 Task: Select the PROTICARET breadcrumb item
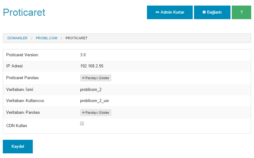76,38
